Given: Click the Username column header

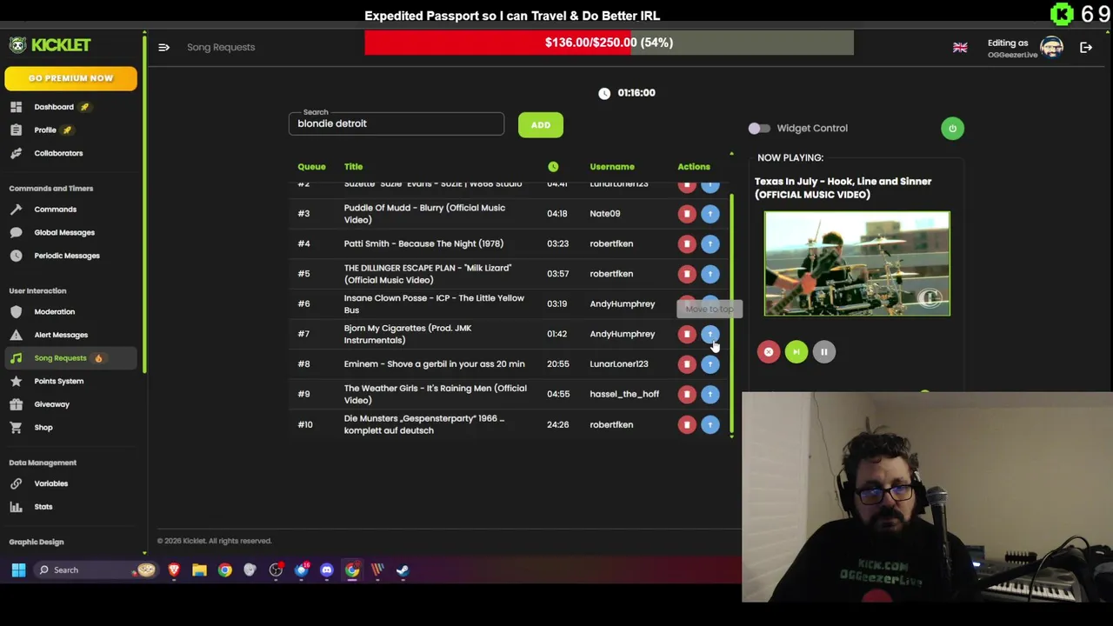Looking at the screenshot, I should click(612, 167).
